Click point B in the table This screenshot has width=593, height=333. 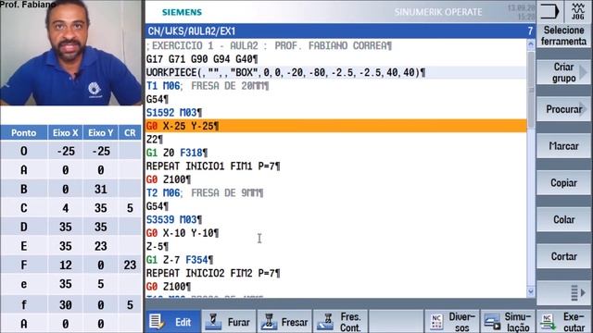click(24, 189)
